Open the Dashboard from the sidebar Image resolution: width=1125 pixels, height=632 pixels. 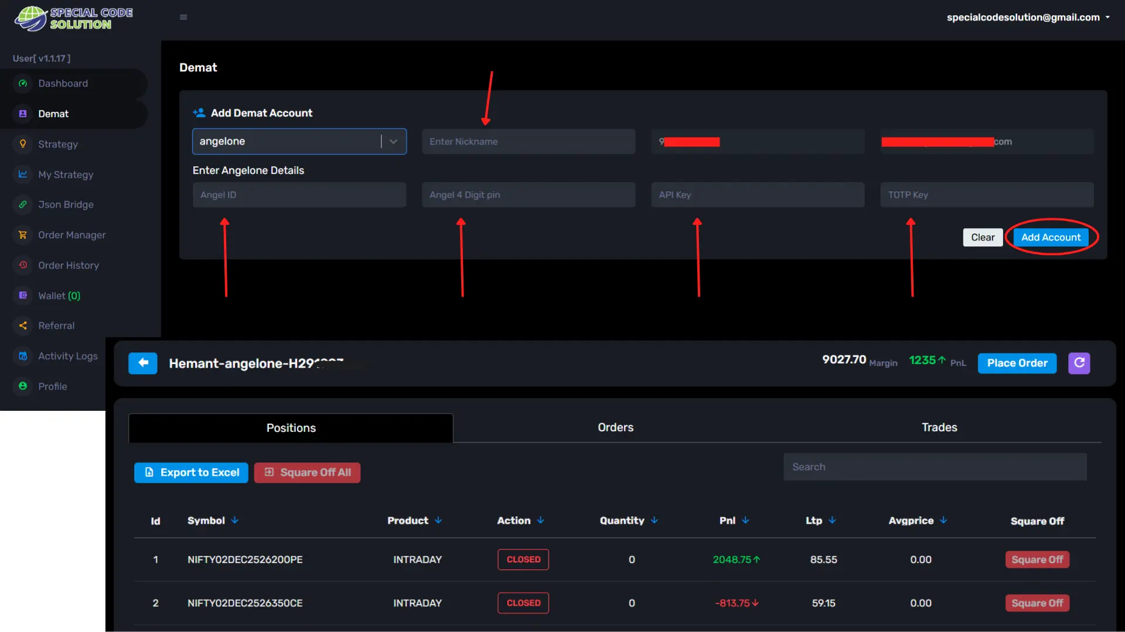(x=63, y=83)
